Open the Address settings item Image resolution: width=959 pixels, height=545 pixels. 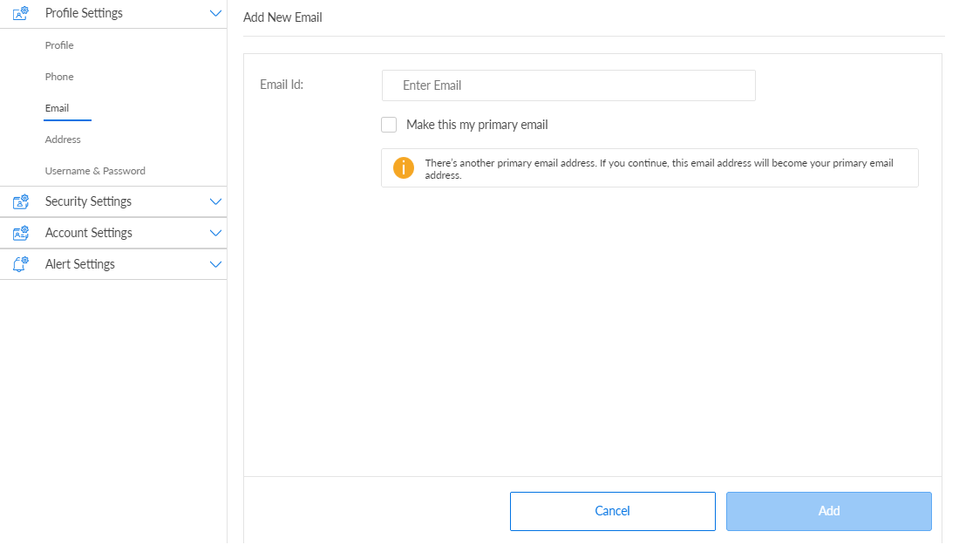[x=63, y=140]
